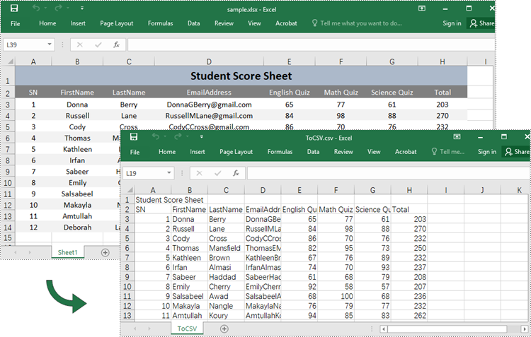Add new sheet in sample.xlsx window
The image size is (531, 337).
[x=105, y=252]
